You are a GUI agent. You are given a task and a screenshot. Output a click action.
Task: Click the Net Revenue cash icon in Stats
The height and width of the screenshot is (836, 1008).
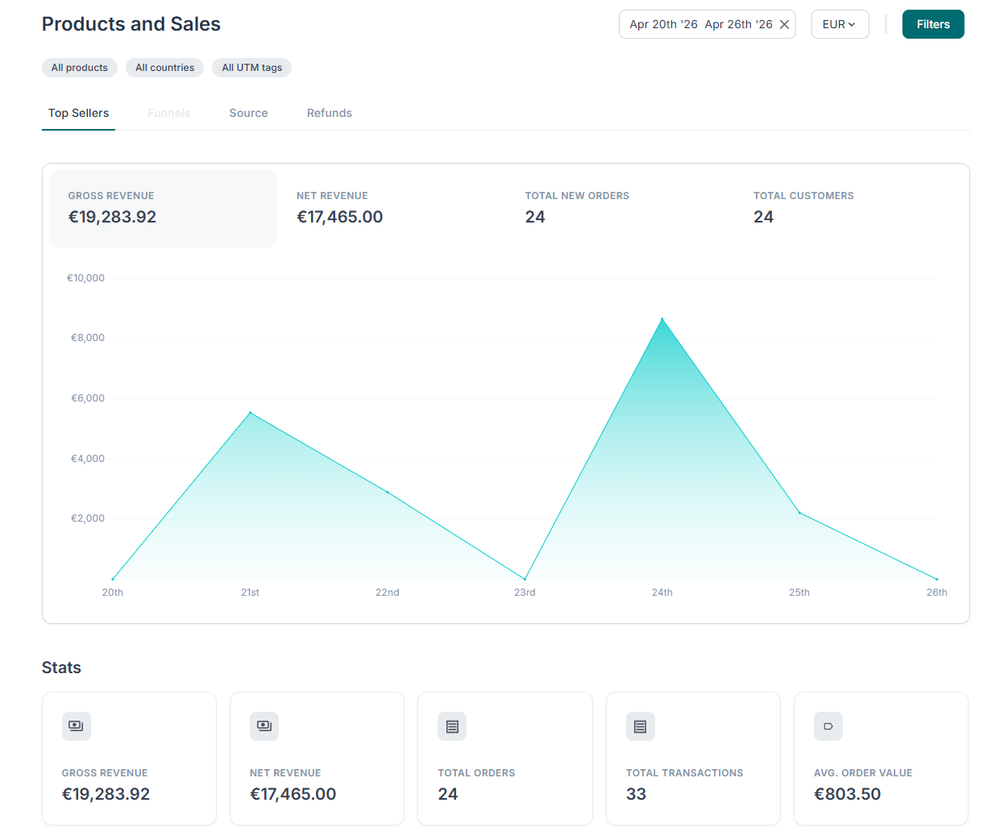click(264, 726)
